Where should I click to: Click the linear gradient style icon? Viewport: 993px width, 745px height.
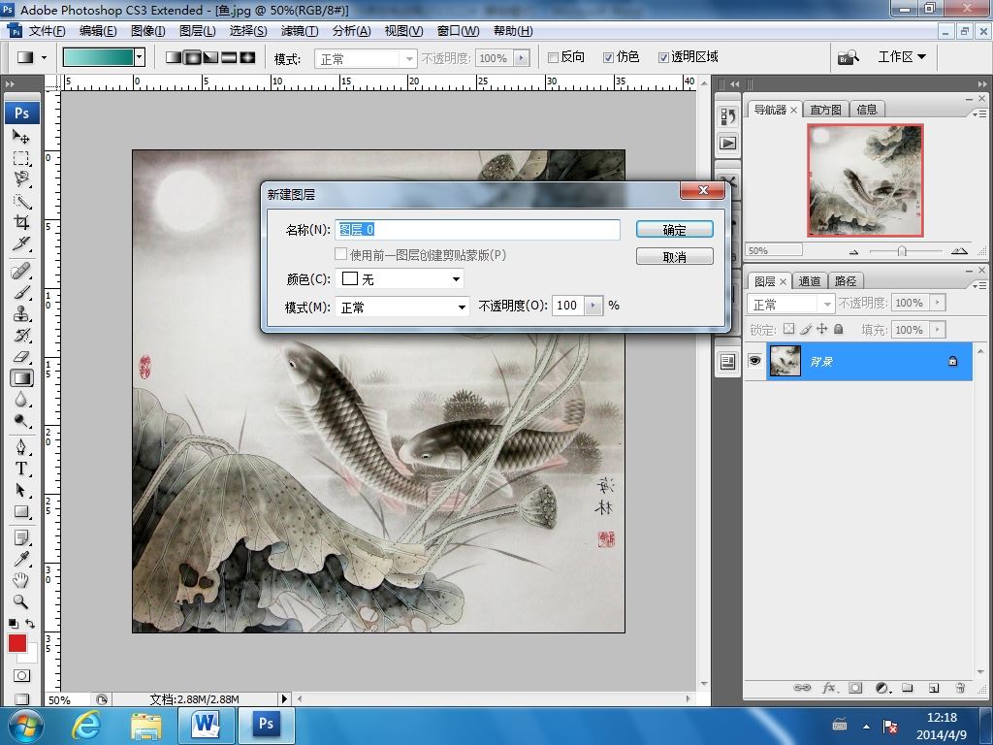173,57
